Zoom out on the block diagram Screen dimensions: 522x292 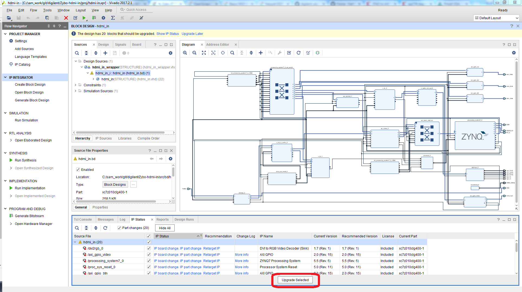pyautogui.click(x=194, y=53)
